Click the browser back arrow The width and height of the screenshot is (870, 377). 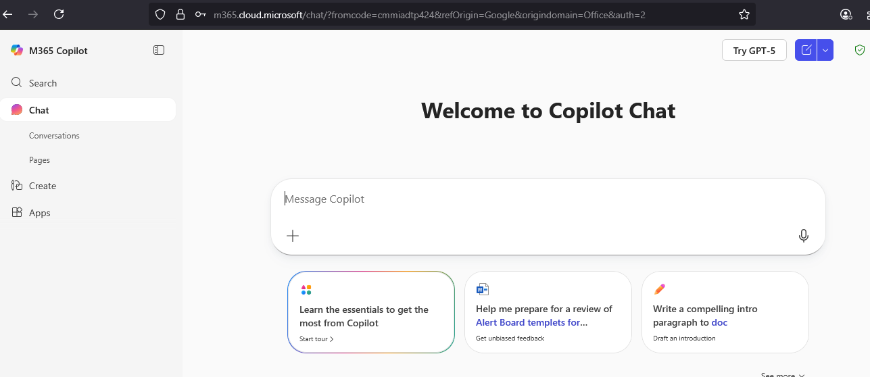click(x=7, y=14)
